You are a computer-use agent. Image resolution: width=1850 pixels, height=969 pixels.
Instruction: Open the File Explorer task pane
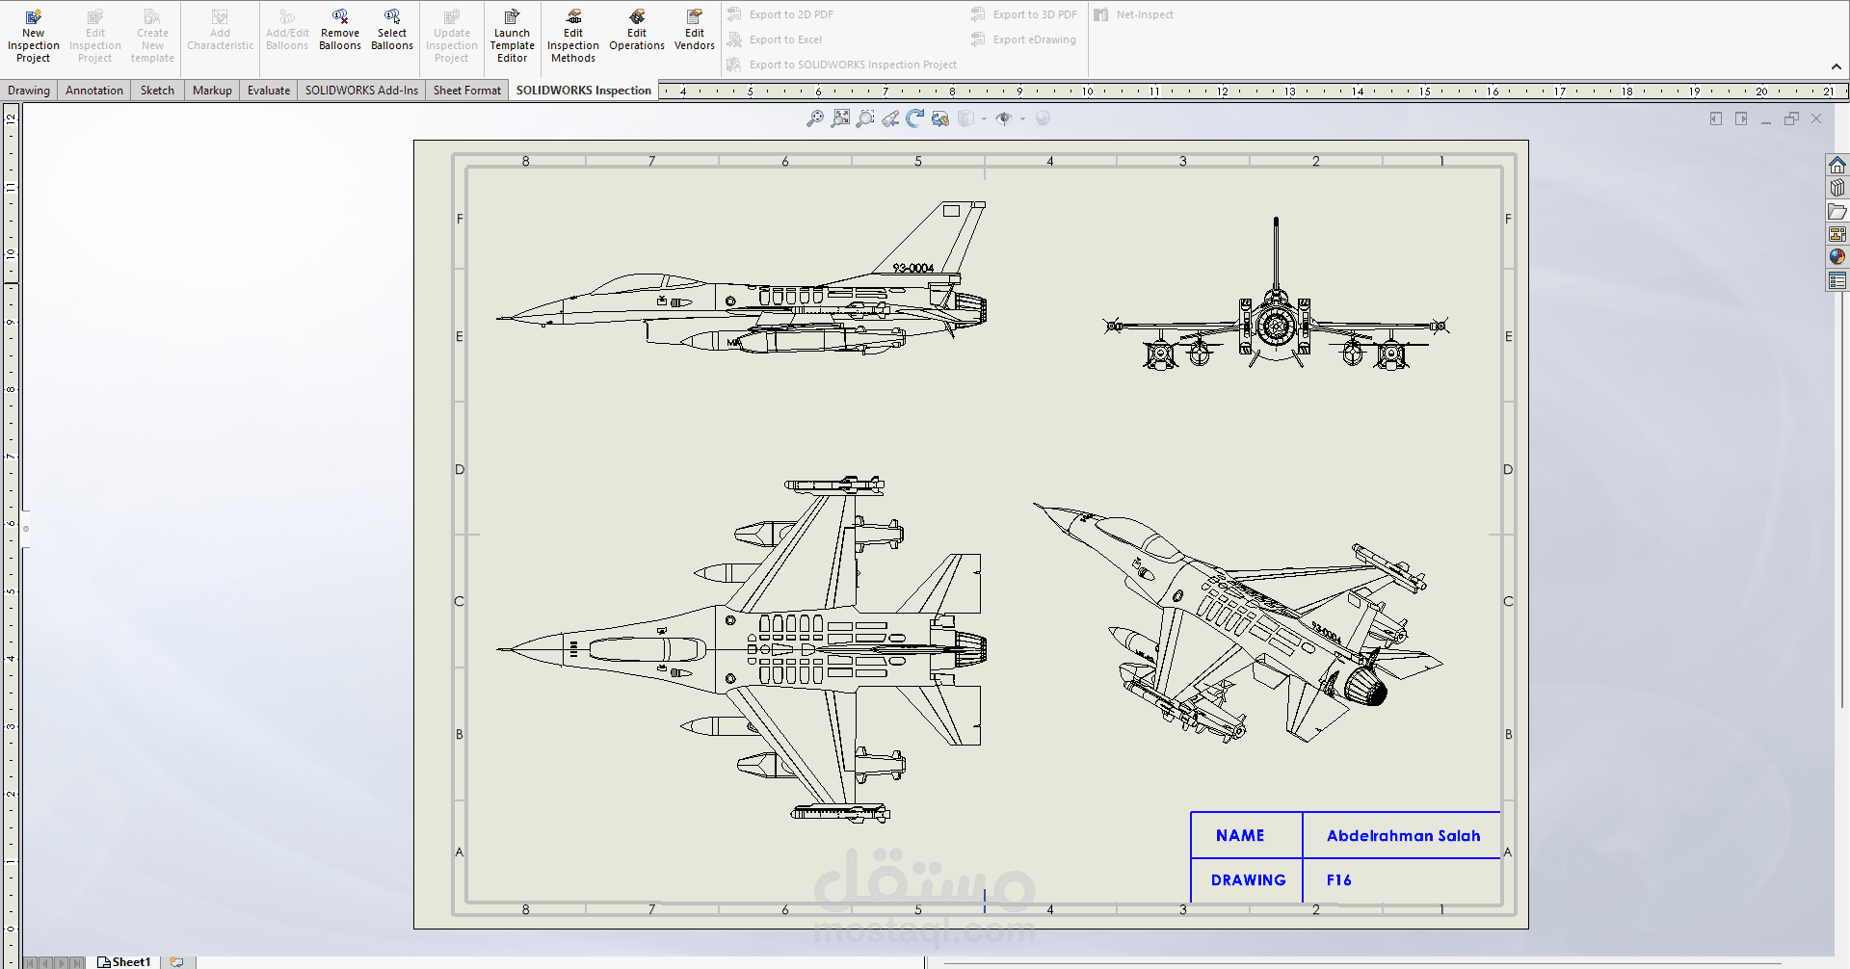(x=1837, y=211)
